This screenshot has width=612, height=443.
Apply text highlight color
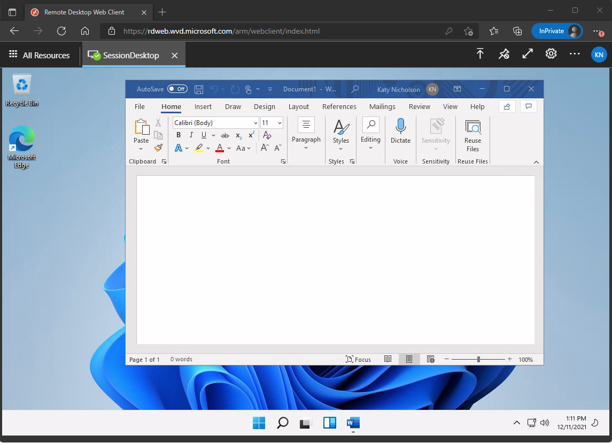coord(200,147)
